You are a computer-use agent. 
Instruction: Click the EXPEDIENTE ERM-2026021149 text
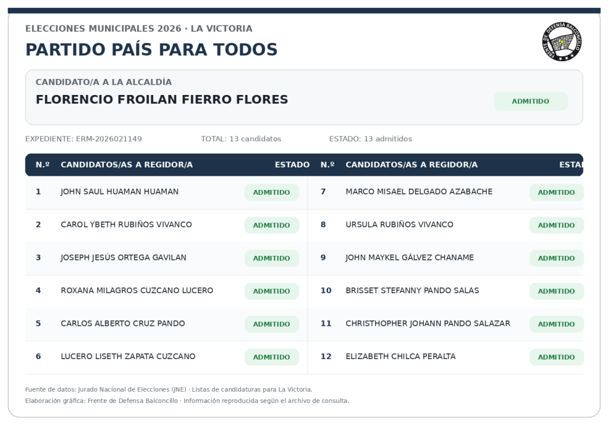pos(83,139)
